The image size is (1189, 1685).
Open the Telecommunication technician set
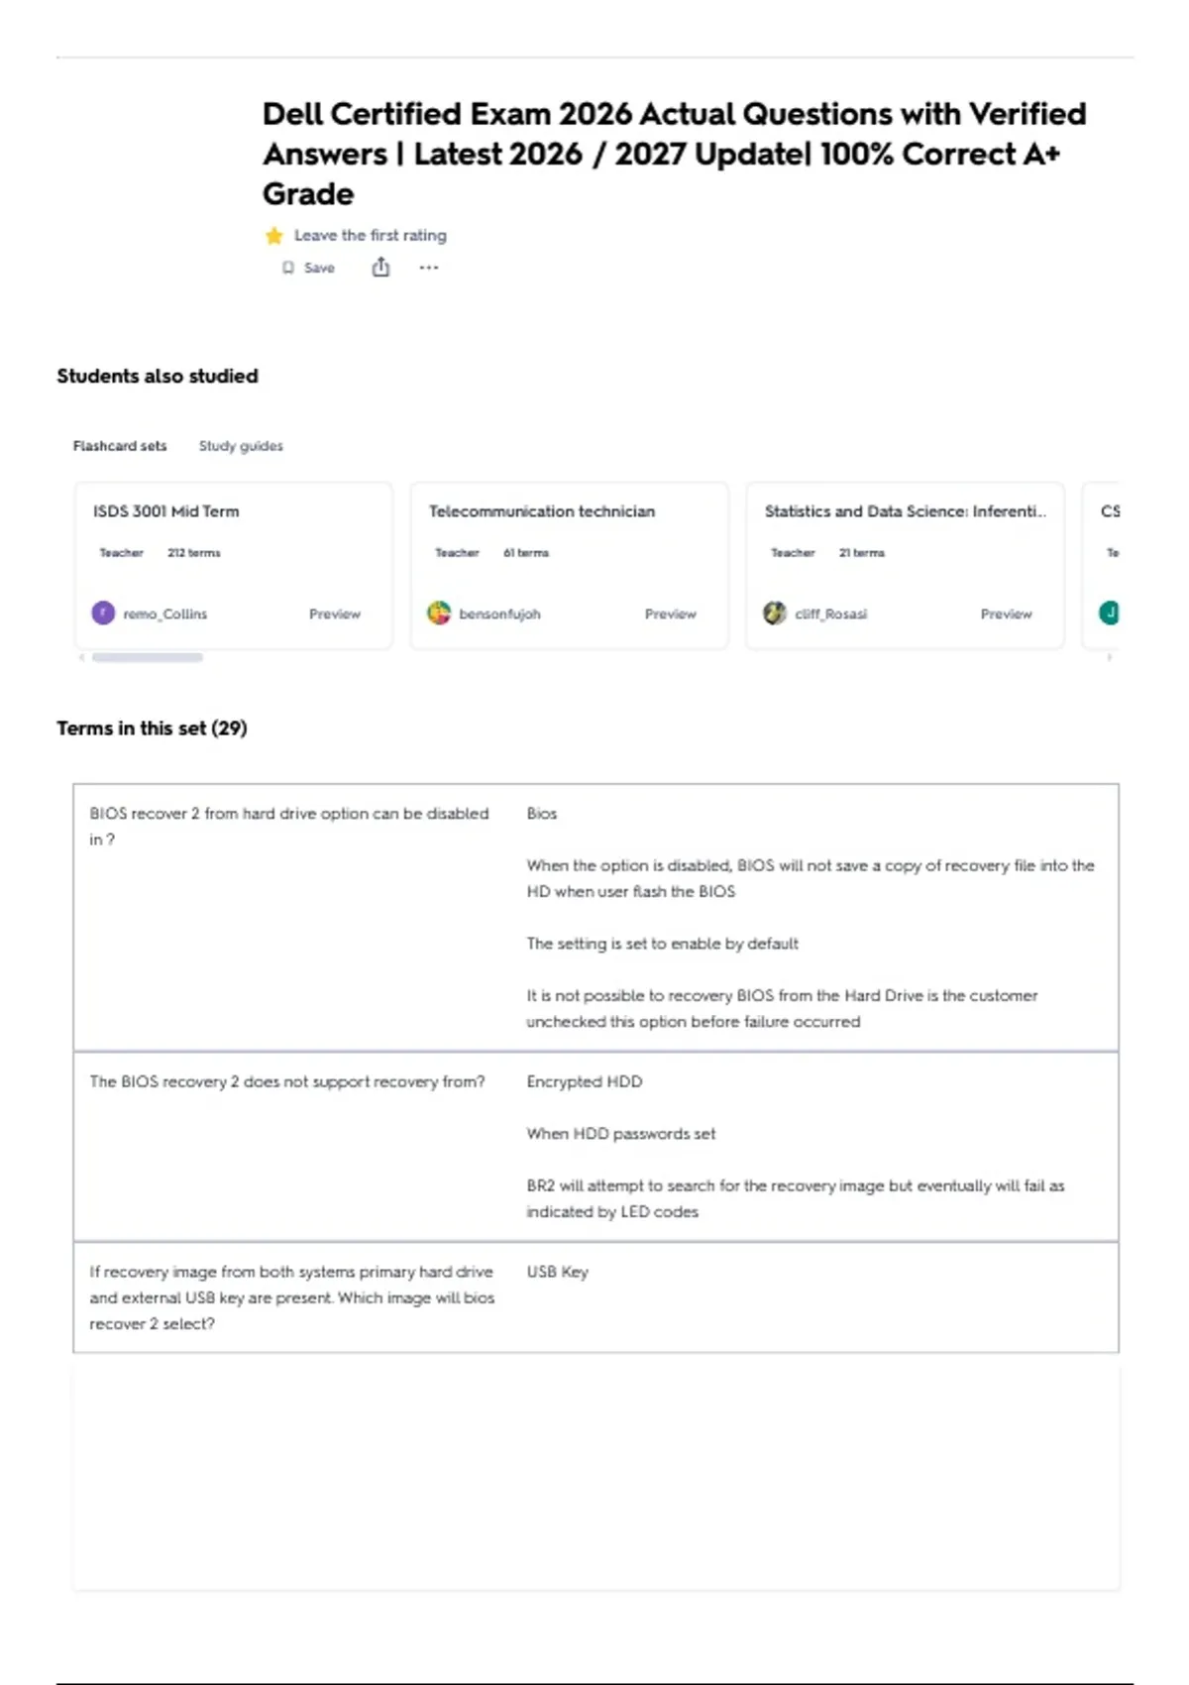pyautogui.click(x=542, y=511)
